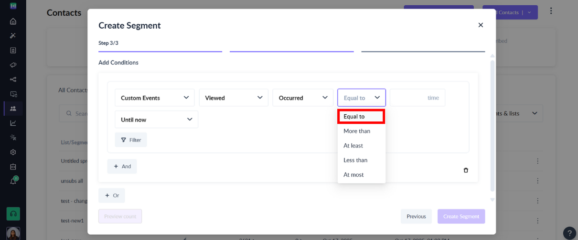This screenshot has width=578, height=240.
Task: Go back with the Previous button
Action: point(416,216)
